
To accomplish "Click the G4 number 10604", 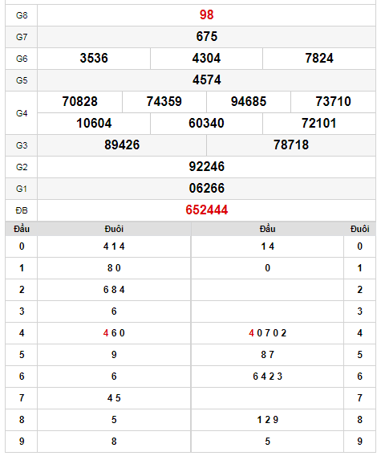I will pyautogui.click(x=94, y=124).
